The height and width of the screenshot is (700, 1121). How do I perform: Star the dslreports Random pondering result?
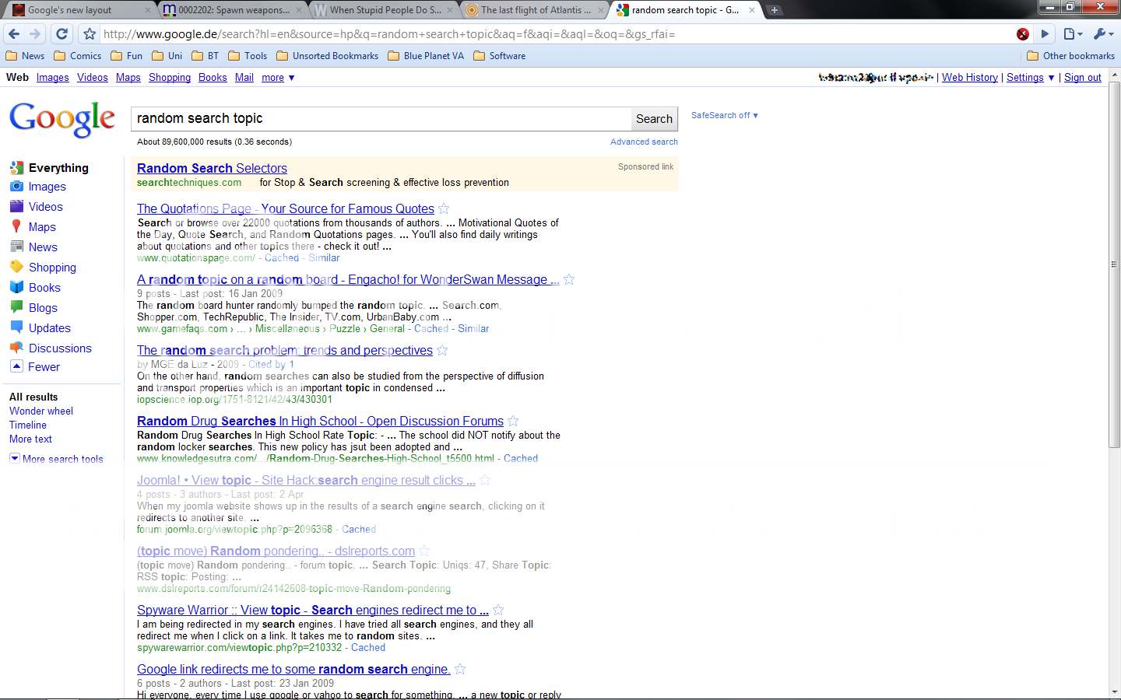click(424, 551)
